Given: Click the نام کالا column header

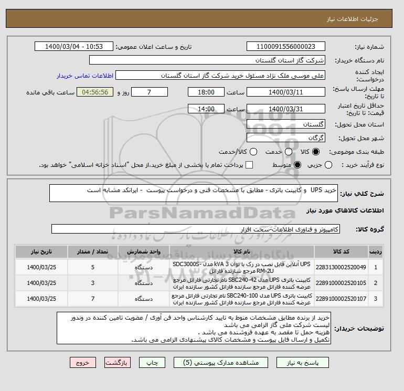Looking at the screenshot, I should (242, 251).
